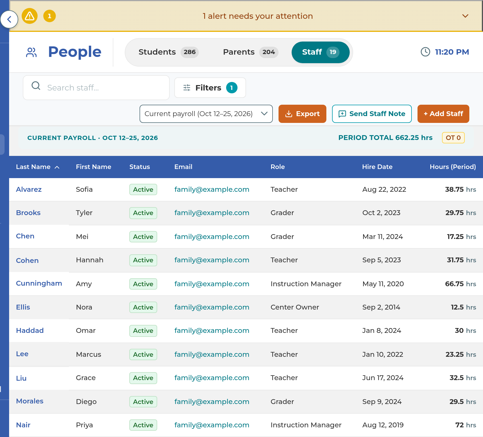Click the Add Staff button
Screen dimensions: 483x437
[x=443, y=114]
